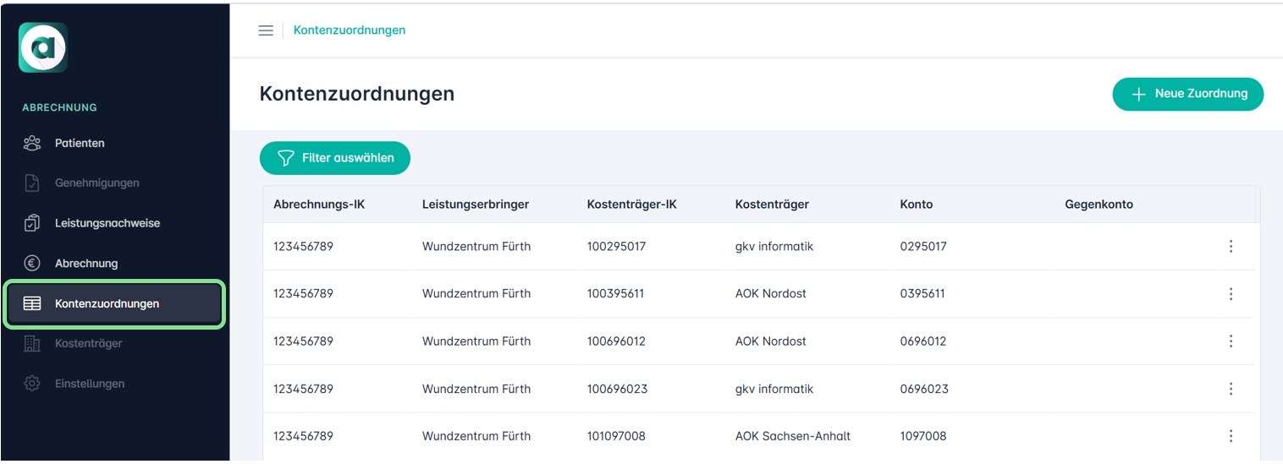Open the greyed Genehmigungen sidebar item
Image resolution: width=1283 pixels, height=464 pixels.
point(96,183)
